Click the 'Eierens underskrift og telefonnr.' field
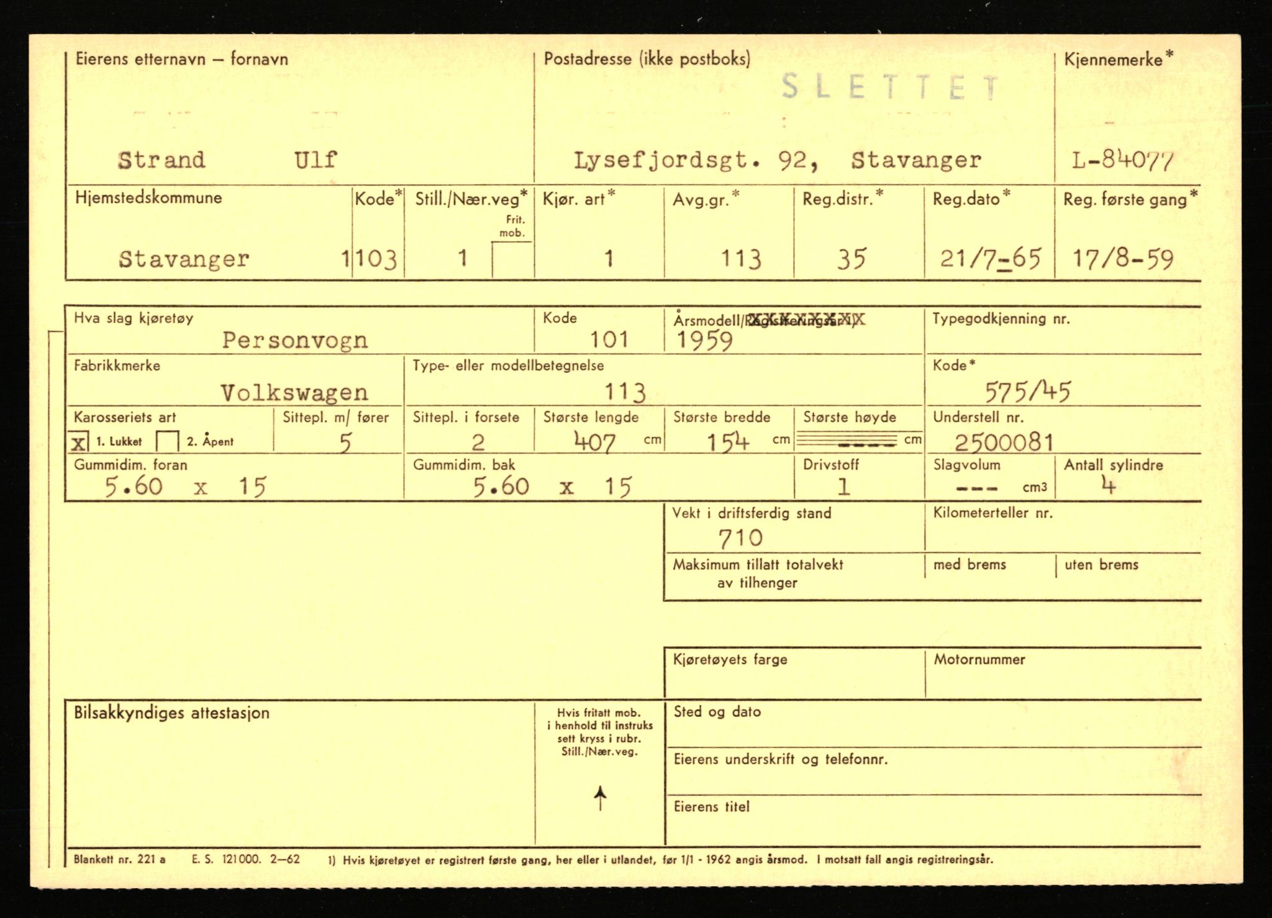 point(933,771)
